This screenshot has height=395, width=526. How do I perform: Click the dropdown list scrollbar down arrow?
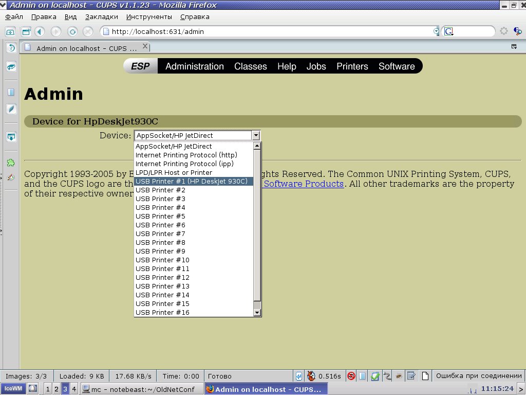(257, 313)
